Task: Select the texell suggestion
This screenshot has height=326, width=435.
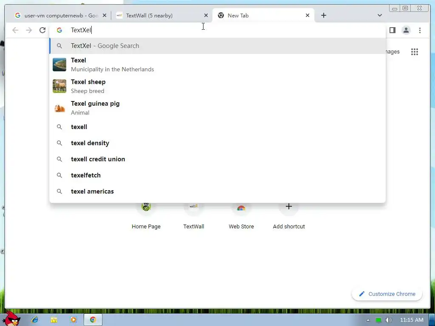Action: point(217,127)
